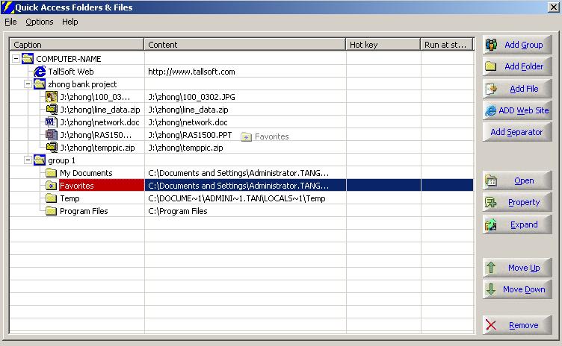Click the image icon for 100_0302.JPG entry
The image size is (562, 346).
click(52, 97)
